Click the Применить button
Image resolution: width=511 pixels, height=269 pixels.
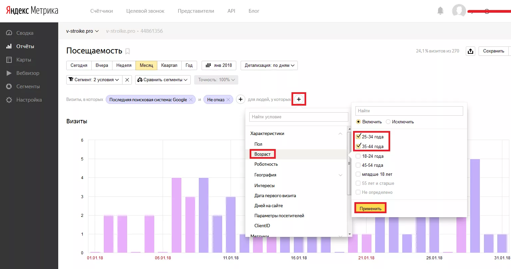coord(370,209)
